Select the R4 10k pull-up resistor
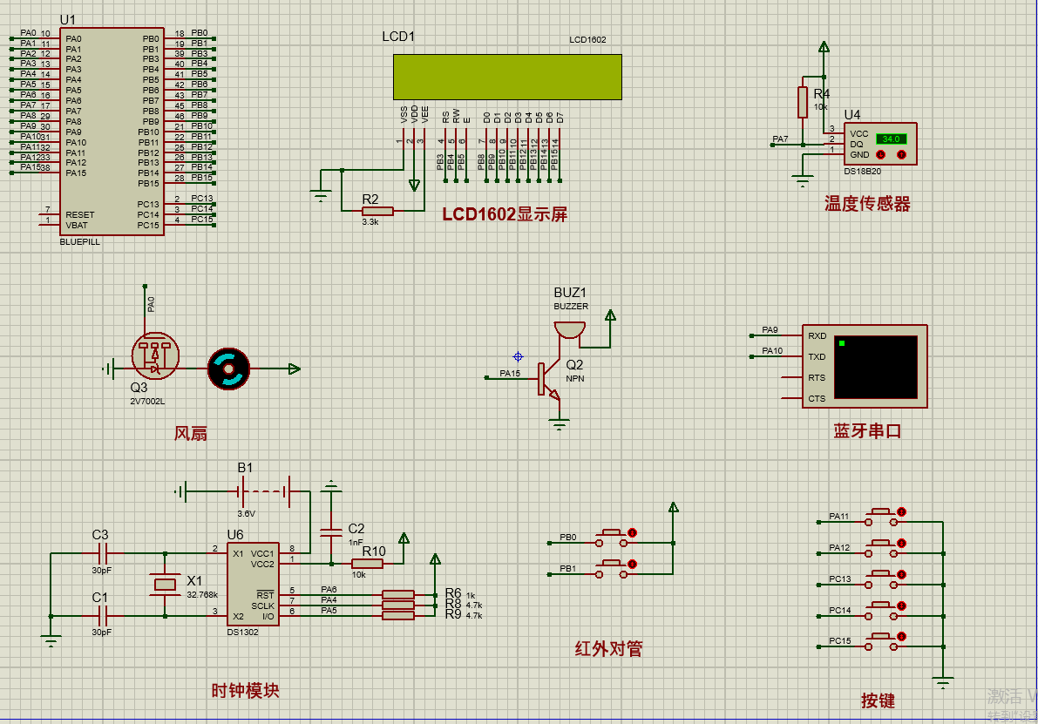 (803, 102)
